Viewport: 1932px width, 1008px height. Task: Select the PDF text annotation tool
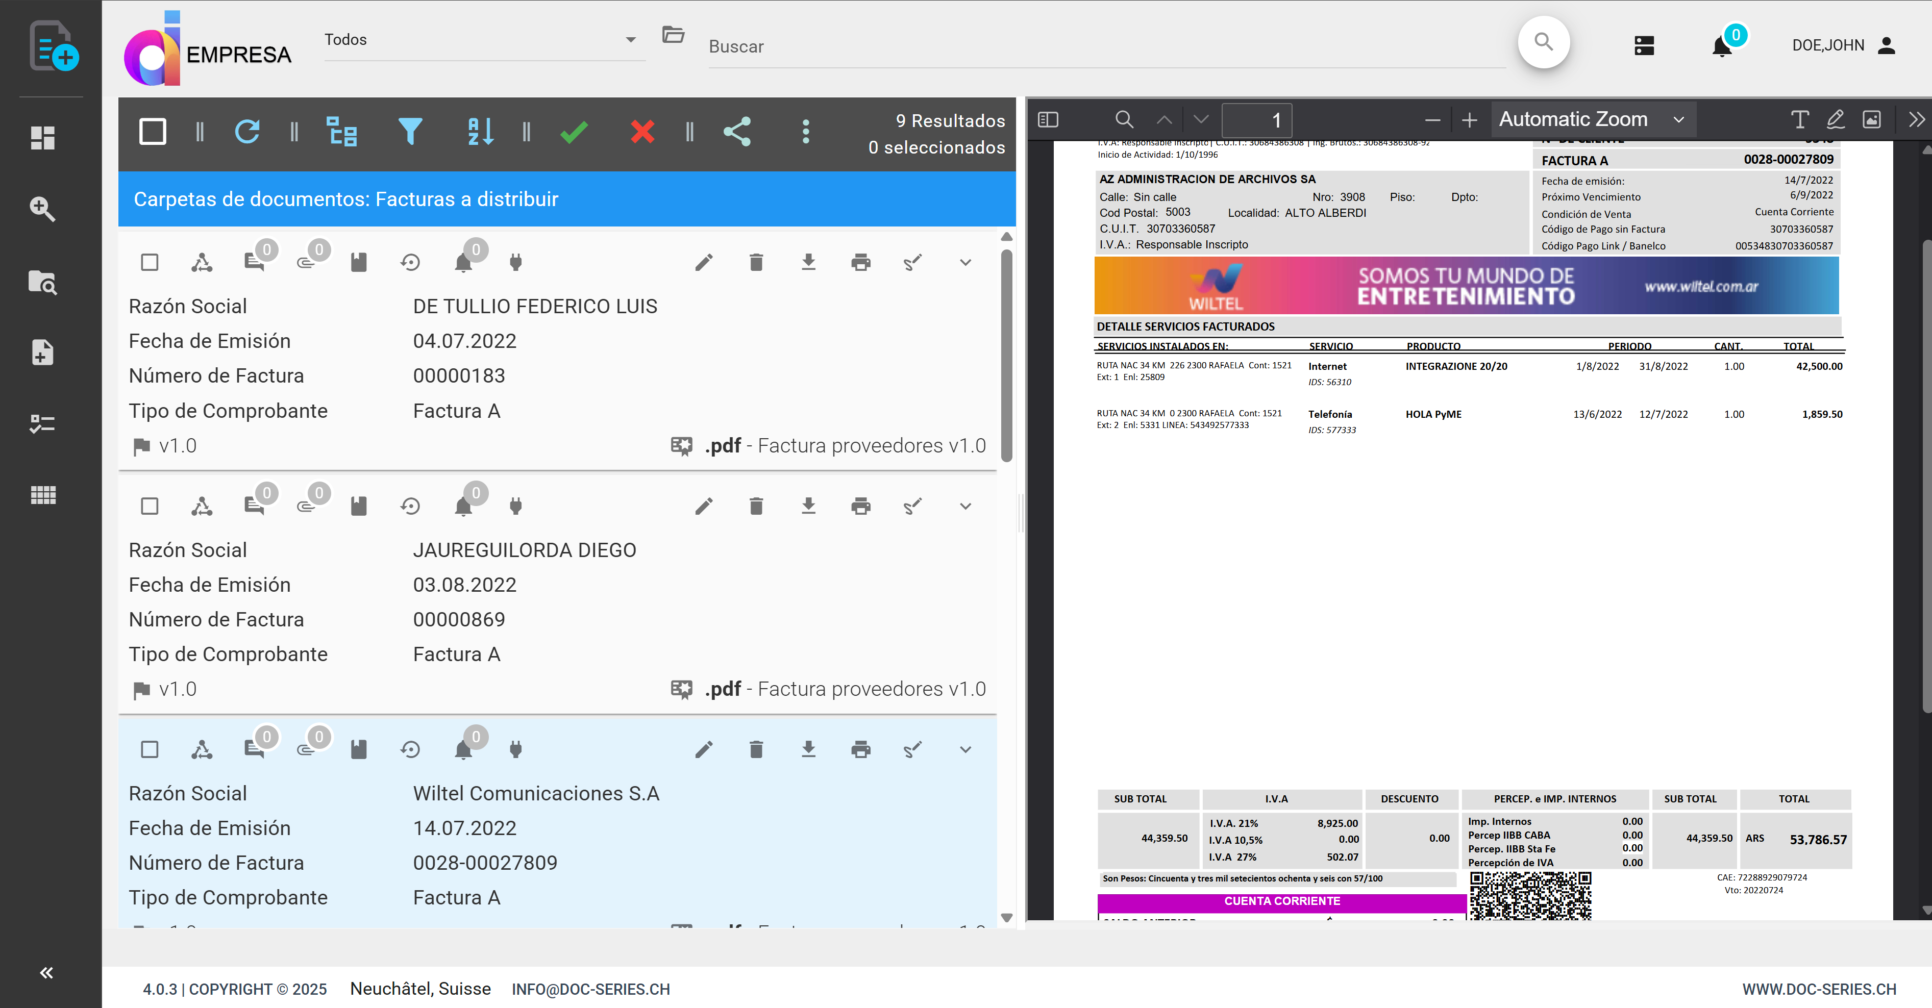[1799, 119]
